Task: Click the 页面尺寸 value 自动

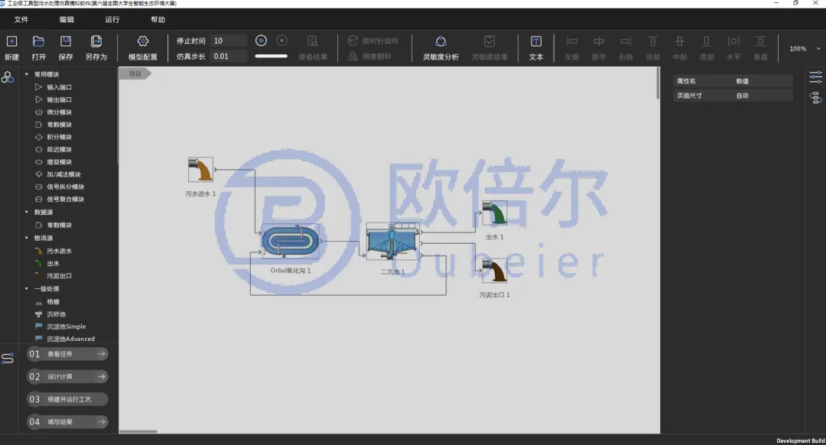Action: point(742,96)
